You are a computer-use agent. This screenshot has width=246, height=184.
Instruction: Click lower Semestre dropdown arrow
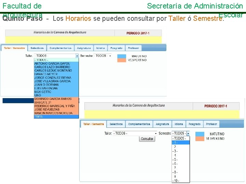click(x=188, y=133)
